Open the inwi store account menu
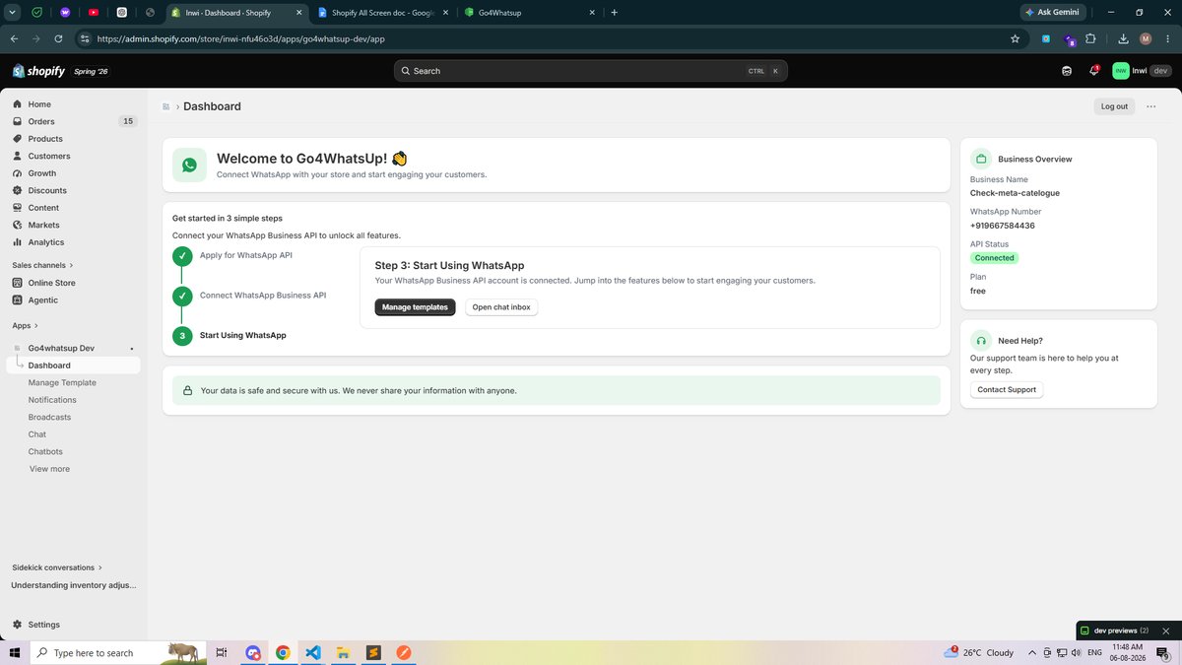This screenshot has width=1182, height=665. (x=1141, y=71)
